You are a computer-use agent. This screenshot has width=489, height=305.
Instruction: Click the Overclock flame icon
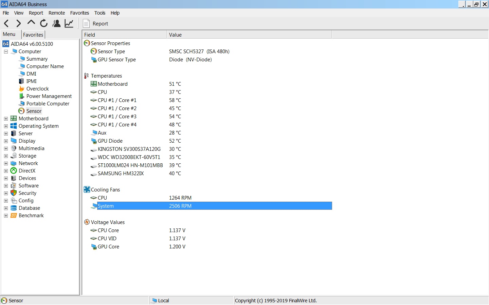click(x=21, y=88)
